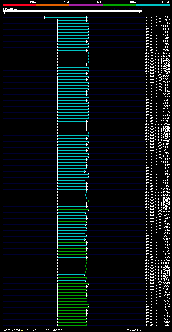The width and height of the screenshot is (172, 332).
Task: Select the label UniRef100_A2T353
Action: coord(157,177)
